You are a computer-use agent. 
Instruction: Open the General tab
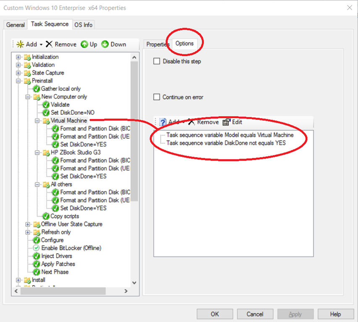pos(16,25)
